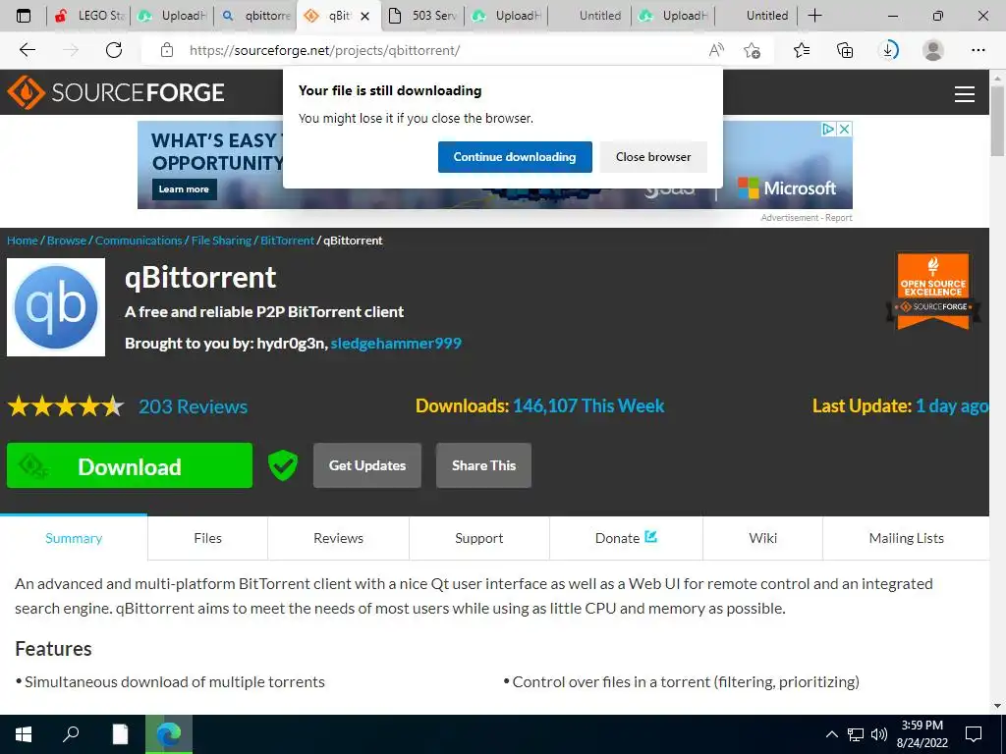Click the Open Source Excellence badge

click(x=933, y=291)
